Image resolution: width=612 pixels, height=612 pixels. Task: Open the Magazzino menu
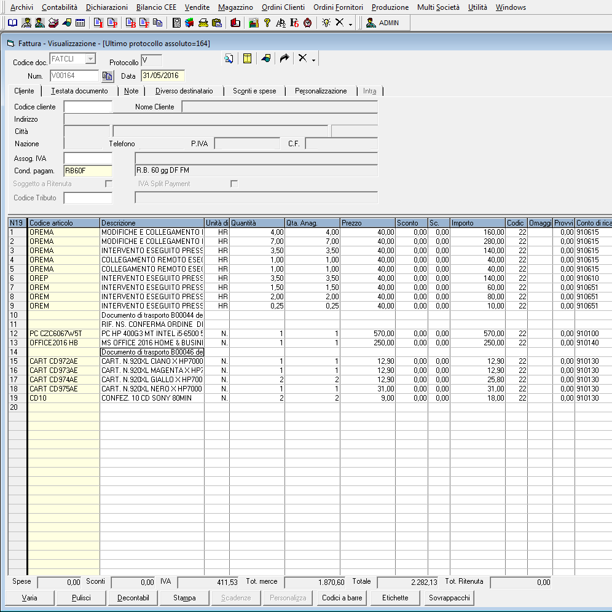click(235, 7)
